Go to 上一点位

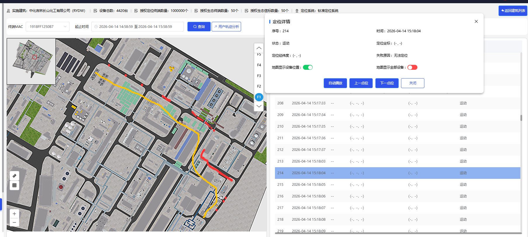(x=361, y=83)
